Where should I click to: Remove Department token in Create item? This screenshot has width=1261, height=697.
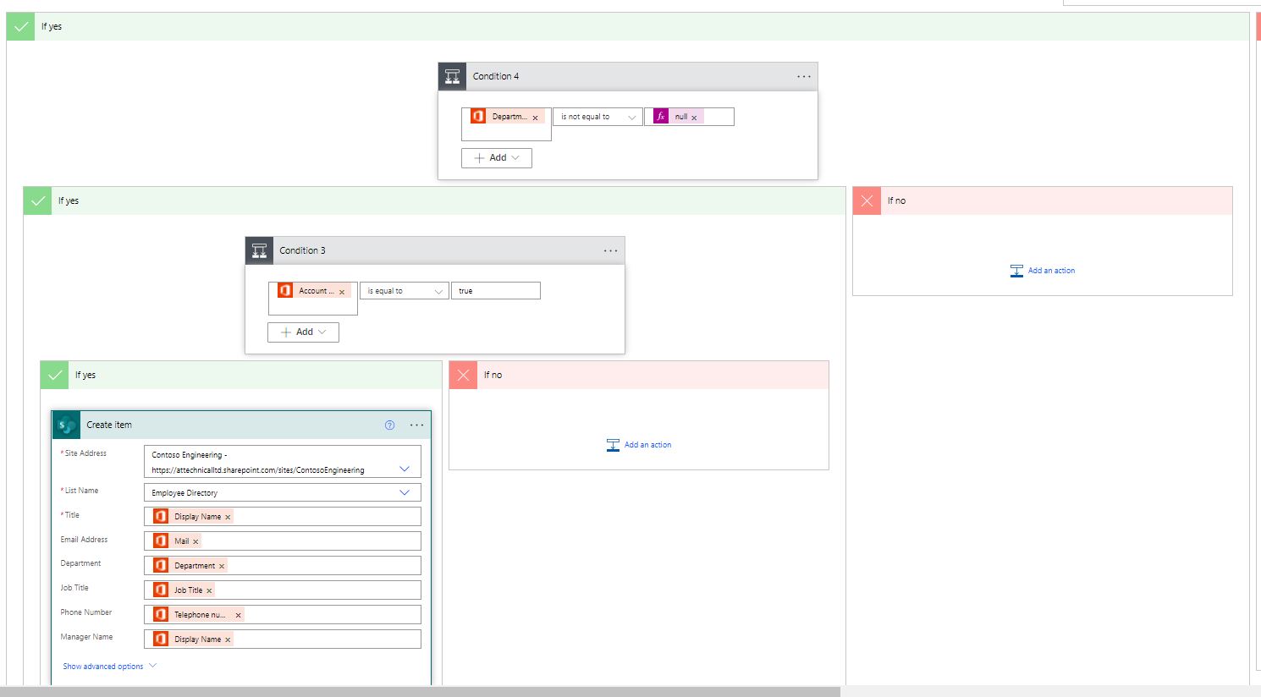222,566
